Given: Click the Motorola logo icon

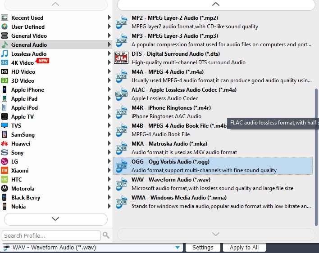Looking at the screenshot, I should (x=5, y=188).
